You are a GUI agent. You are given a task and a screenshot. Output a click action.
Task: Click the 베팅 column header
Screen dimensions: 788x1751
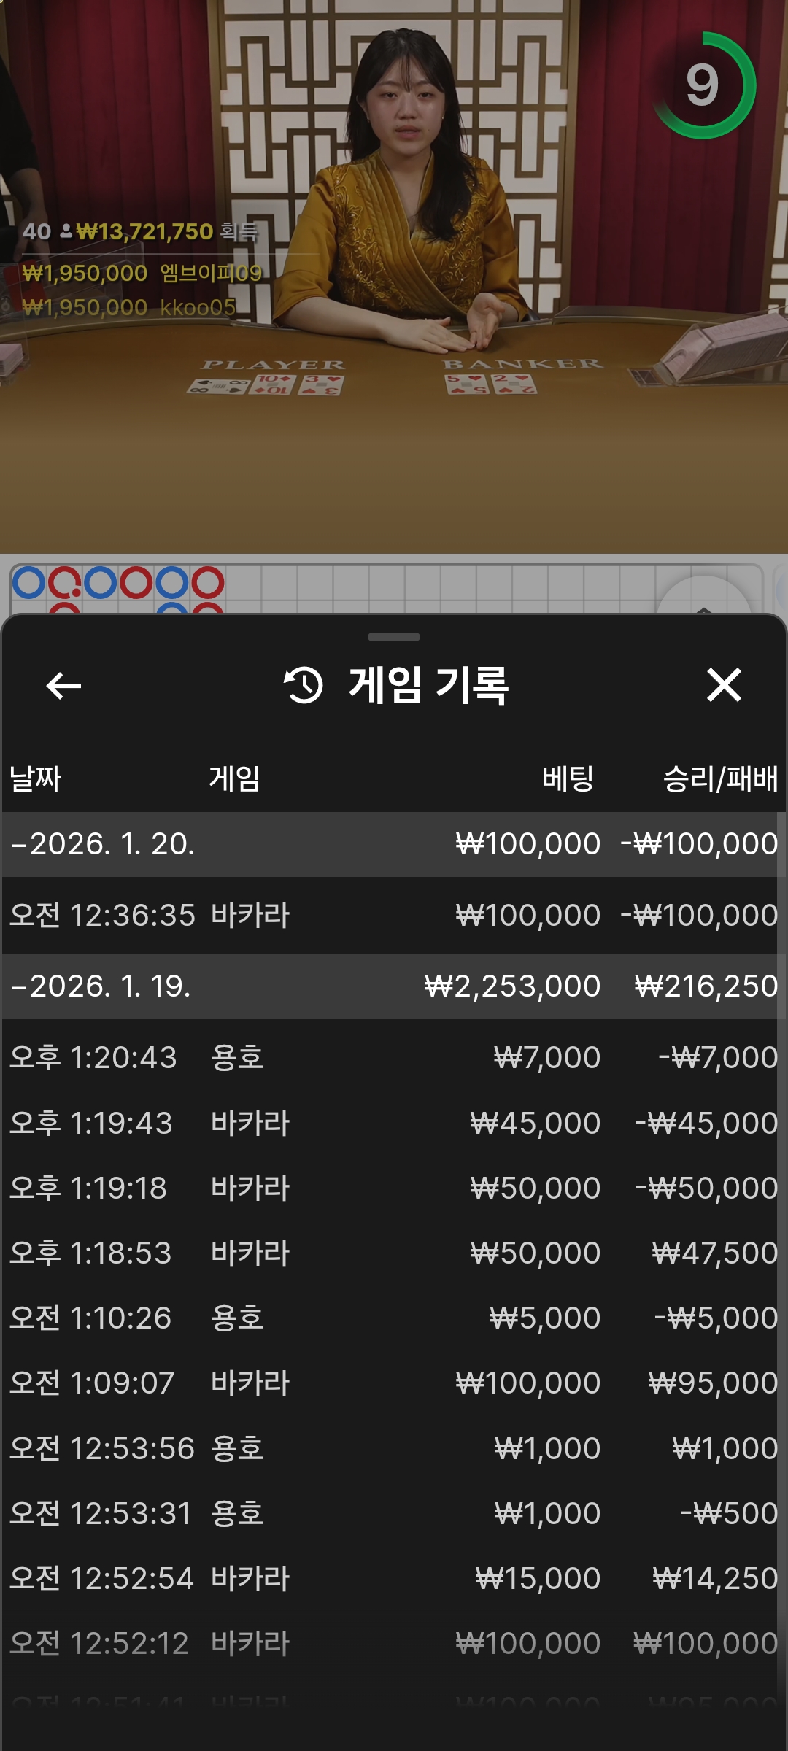(x=568, y=778)
